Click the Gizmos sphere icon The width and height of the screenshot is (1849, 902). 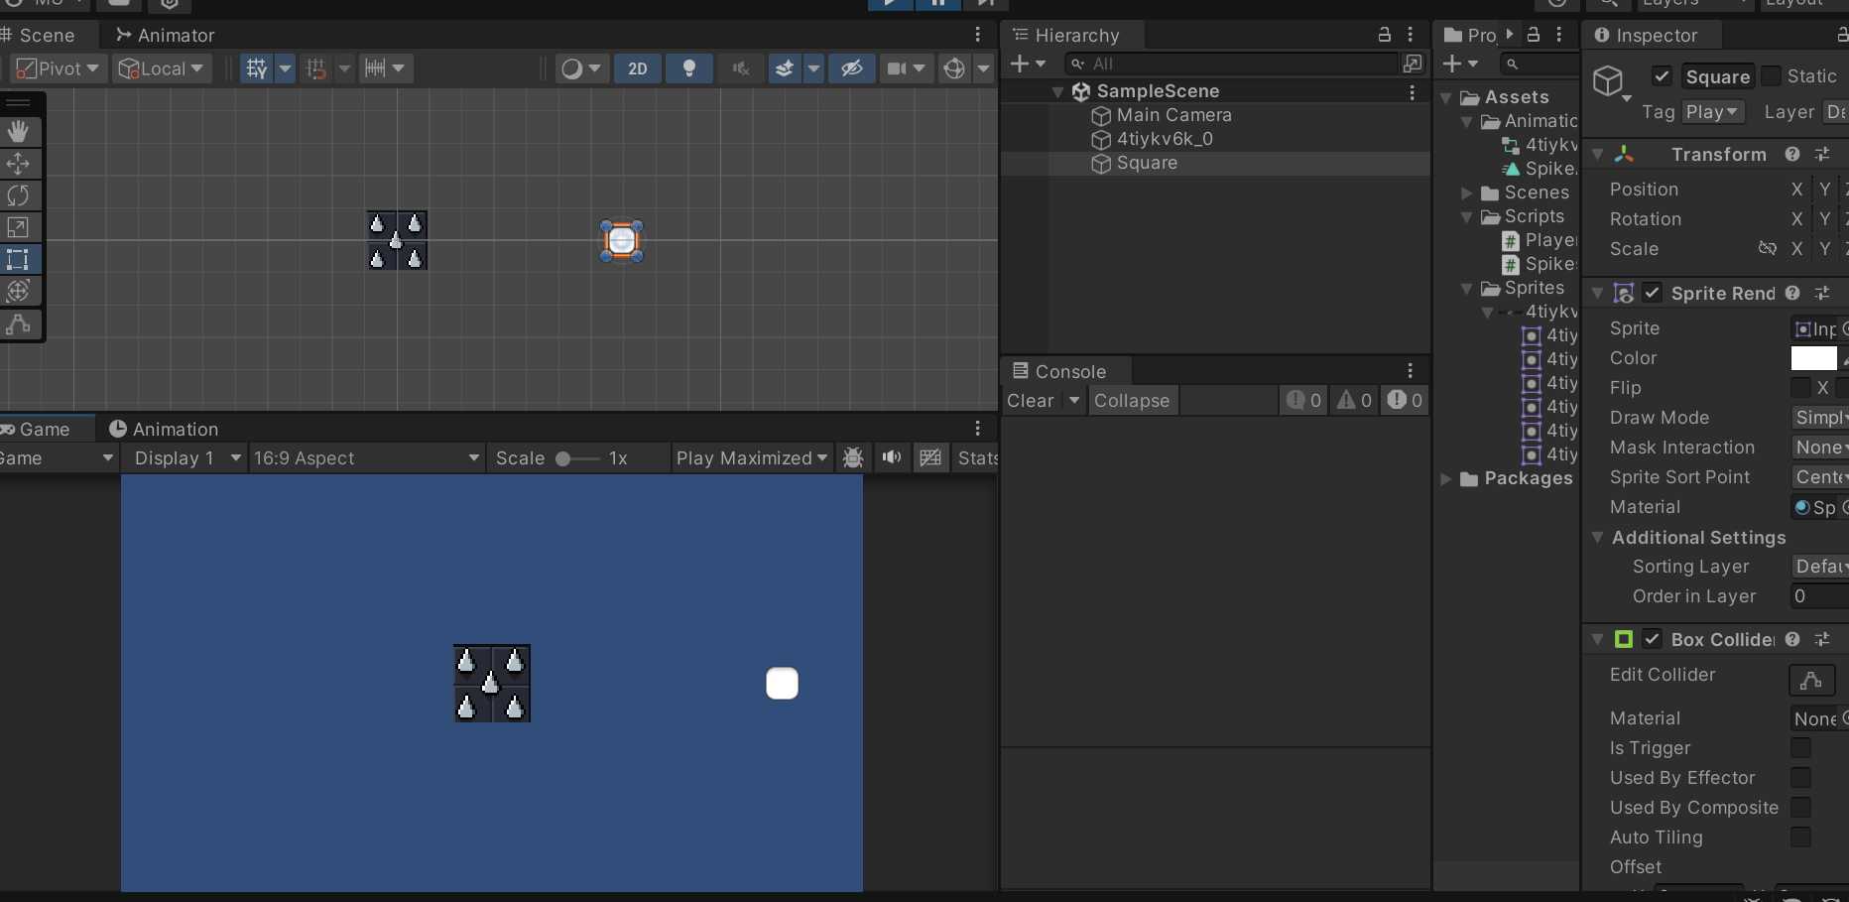coord(954,68)
